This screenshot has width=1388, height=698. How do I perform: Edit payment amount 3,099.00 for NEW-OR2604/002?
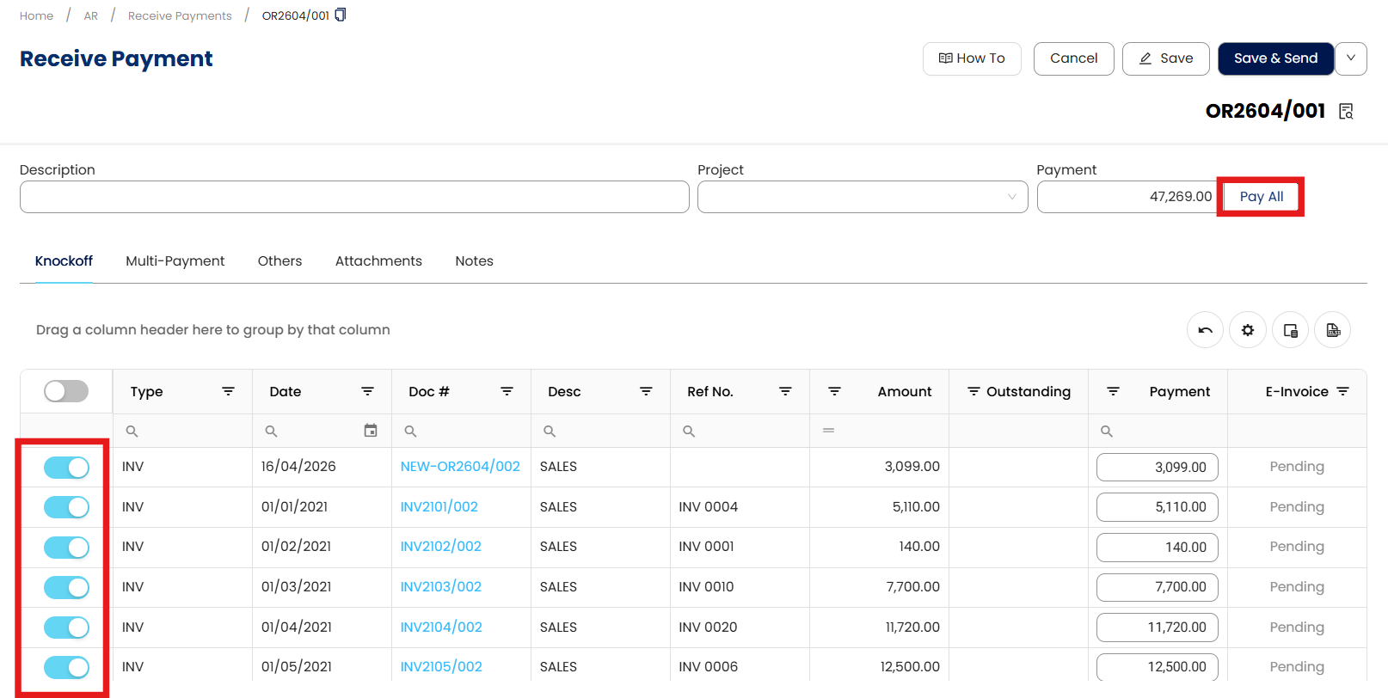tap(1158, 468)
